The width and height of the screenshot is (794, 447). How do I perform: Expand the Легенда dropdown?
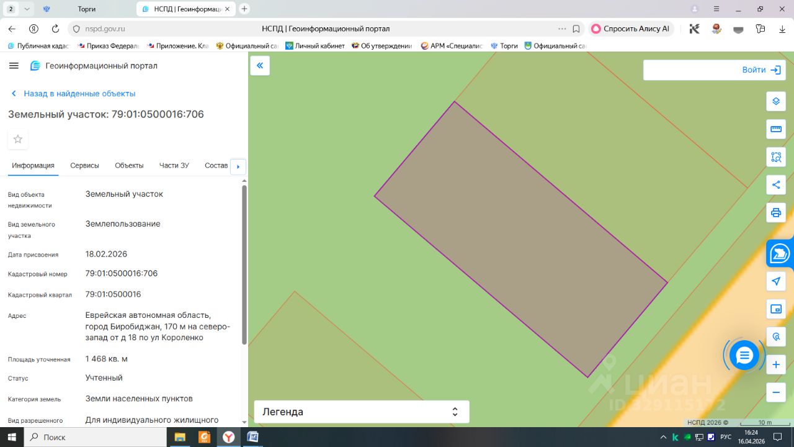pyautogui.click(x=362, y=412)
